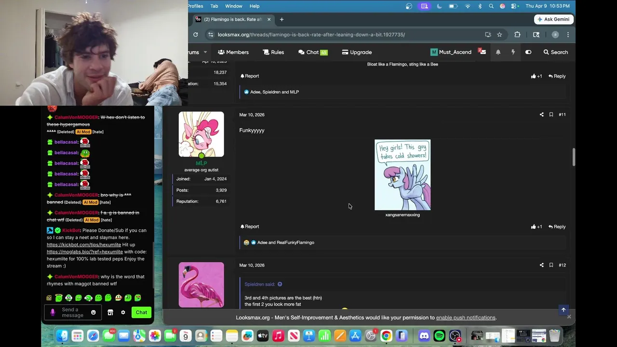Image resolution: width=617 pixels, height=347 pixels.
Task: Open Calendar from the Dock
Action: point(186,336)
